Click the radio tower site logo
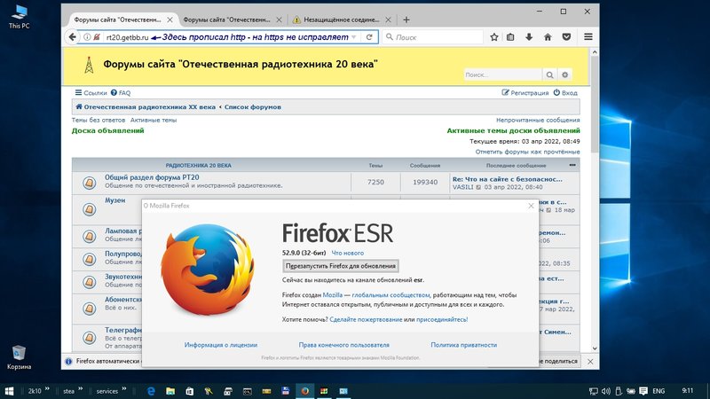The image size is (710, 399). pyautogui.click(x=90, y=65)
